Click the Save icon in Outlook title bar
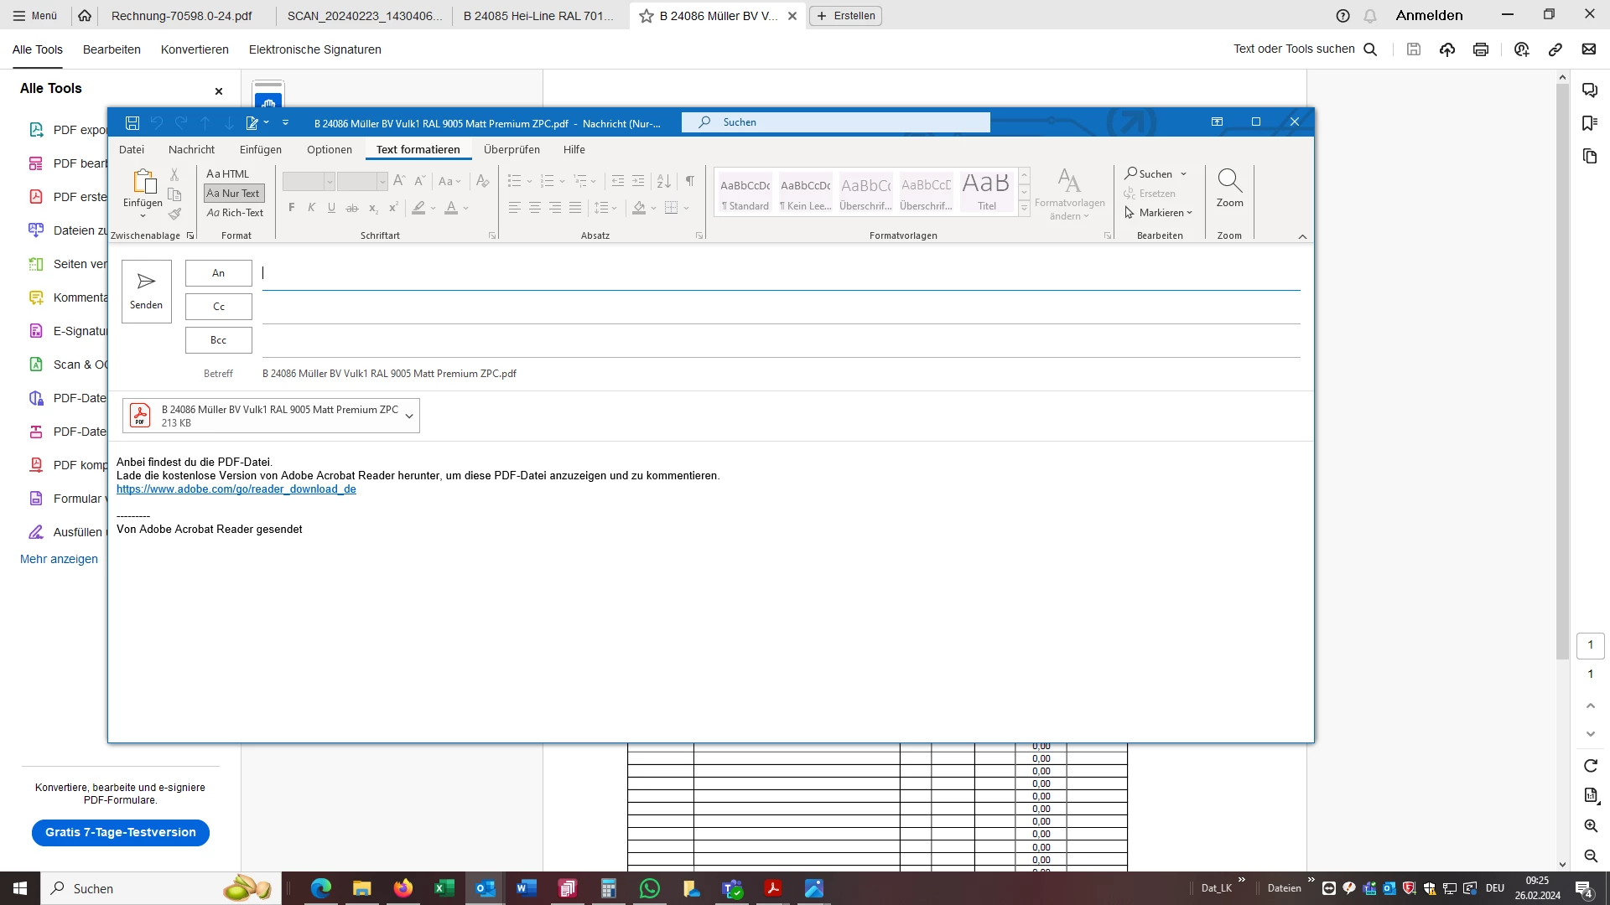The width and height of the screenshot is (1610, 905). point(132,123)
